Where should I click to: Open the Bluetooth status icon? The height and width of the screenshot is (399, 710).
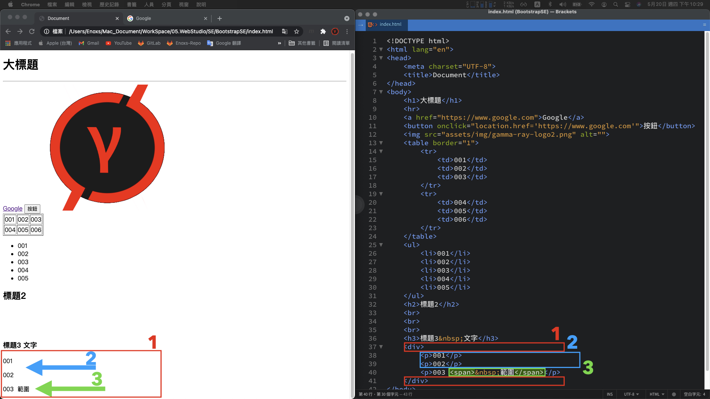click(x=550, y=4)
